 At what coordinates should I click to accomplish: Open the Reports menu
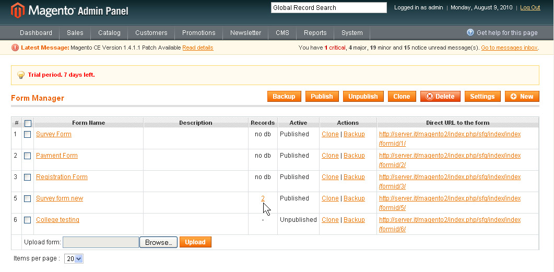315,33
